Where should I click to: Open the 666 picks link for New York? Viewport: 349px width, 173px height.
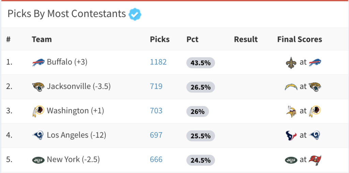[156, 159]
